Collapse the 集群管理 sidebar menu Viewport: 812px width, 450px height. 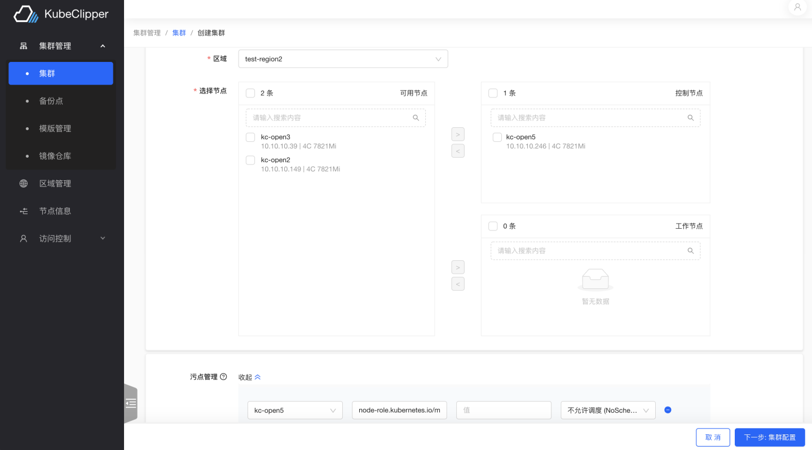tap(103, 46)
